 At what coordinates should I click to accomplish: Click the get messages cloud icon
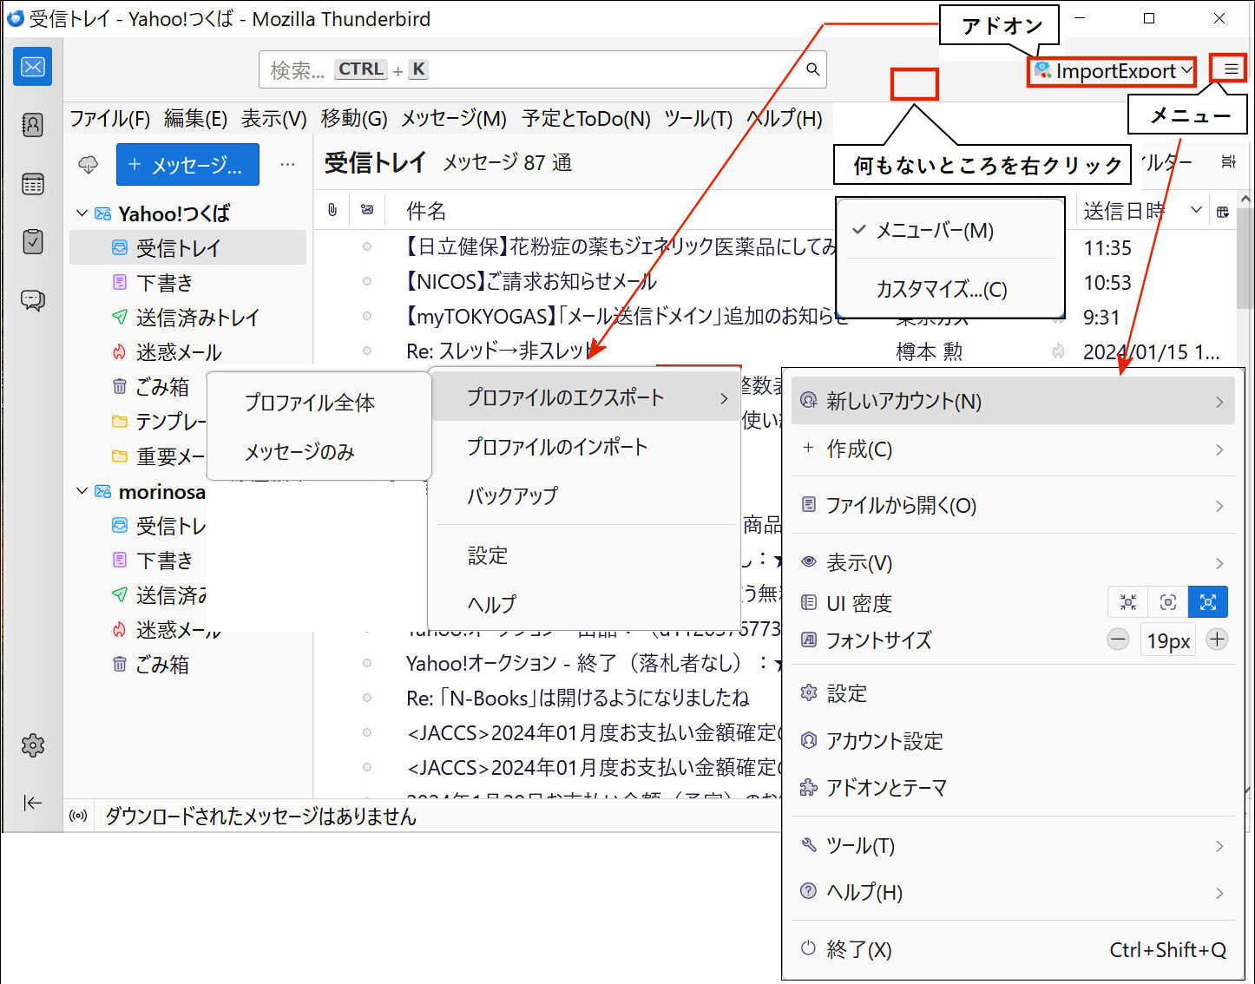click(x=89, y=165)
